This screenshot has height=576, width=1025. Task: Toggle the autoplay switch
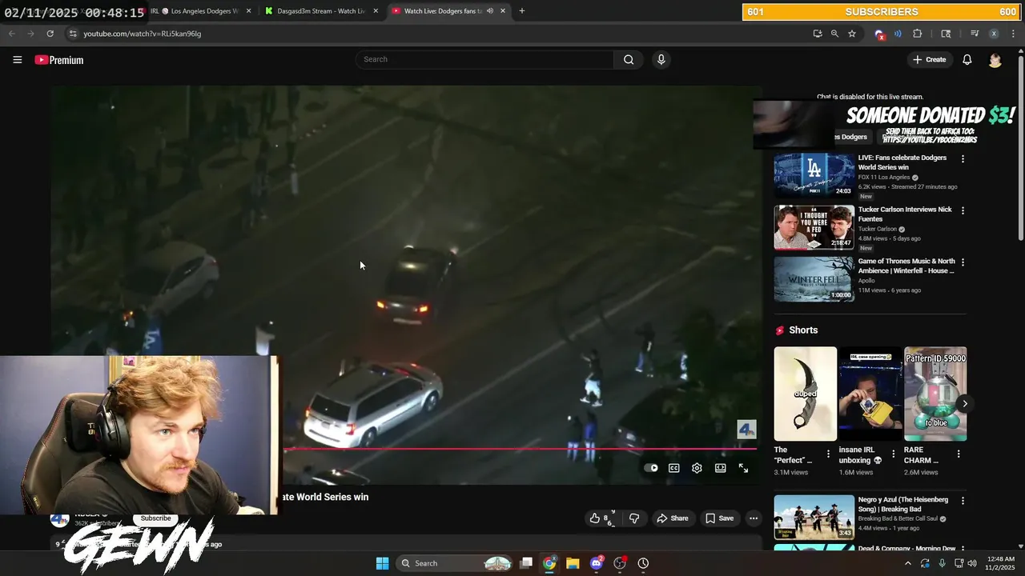pos(651,468)
